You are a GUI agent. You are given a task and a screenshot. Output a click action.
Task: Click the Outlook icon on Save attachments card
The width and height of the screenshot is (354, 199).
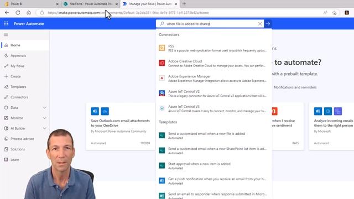tap(95, 111)
